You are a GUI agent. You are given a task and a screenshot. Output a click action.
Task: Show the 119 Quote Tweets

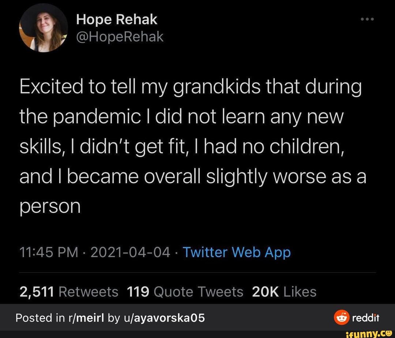(x=185, y=292)
